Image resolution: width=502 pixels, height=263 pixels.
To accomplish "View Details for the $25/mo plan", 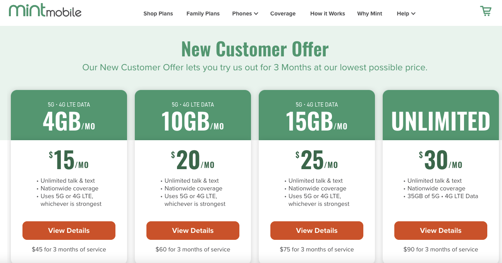I will pos(317,231).
